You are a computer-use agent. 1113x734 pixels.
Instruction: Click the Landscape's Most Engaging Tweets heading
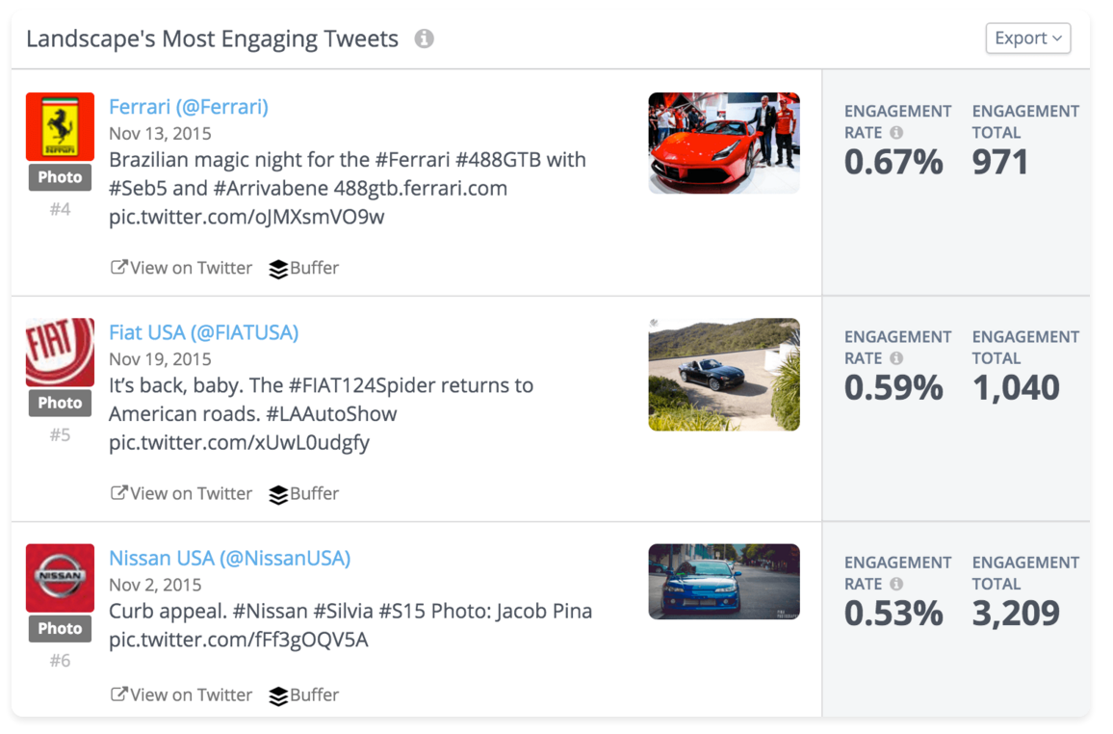[212, 39]
